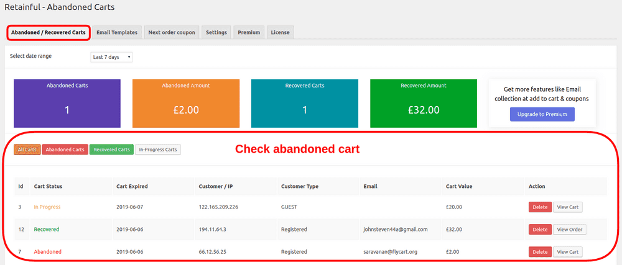Click the £2.00 cart value in the table
Viewport: 622px width, 265px height.
pos(453,252)
